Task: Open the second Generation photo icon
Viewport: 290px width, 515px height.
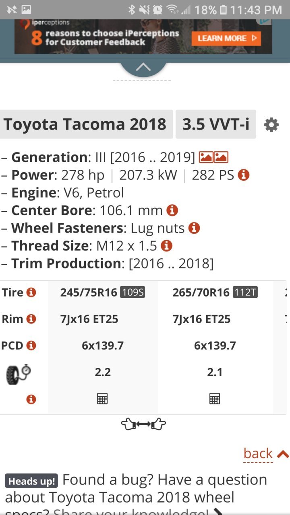Action: [221, 157]
